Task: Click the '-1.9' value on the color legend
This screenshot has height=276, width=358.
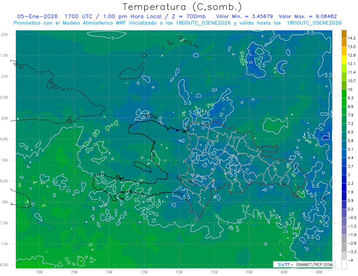Action: [352, 235]
